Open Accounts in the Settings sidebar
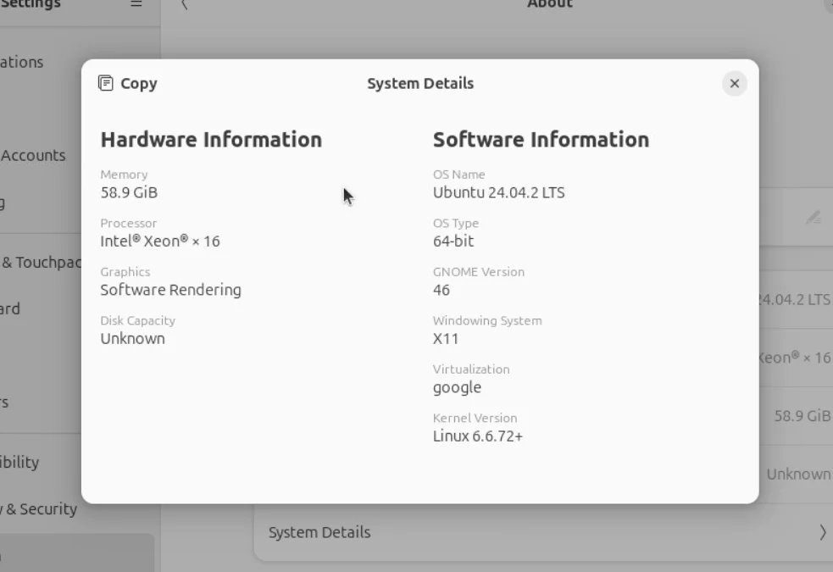This screenshot has height=572, width=833. click(x=33, y=156)
